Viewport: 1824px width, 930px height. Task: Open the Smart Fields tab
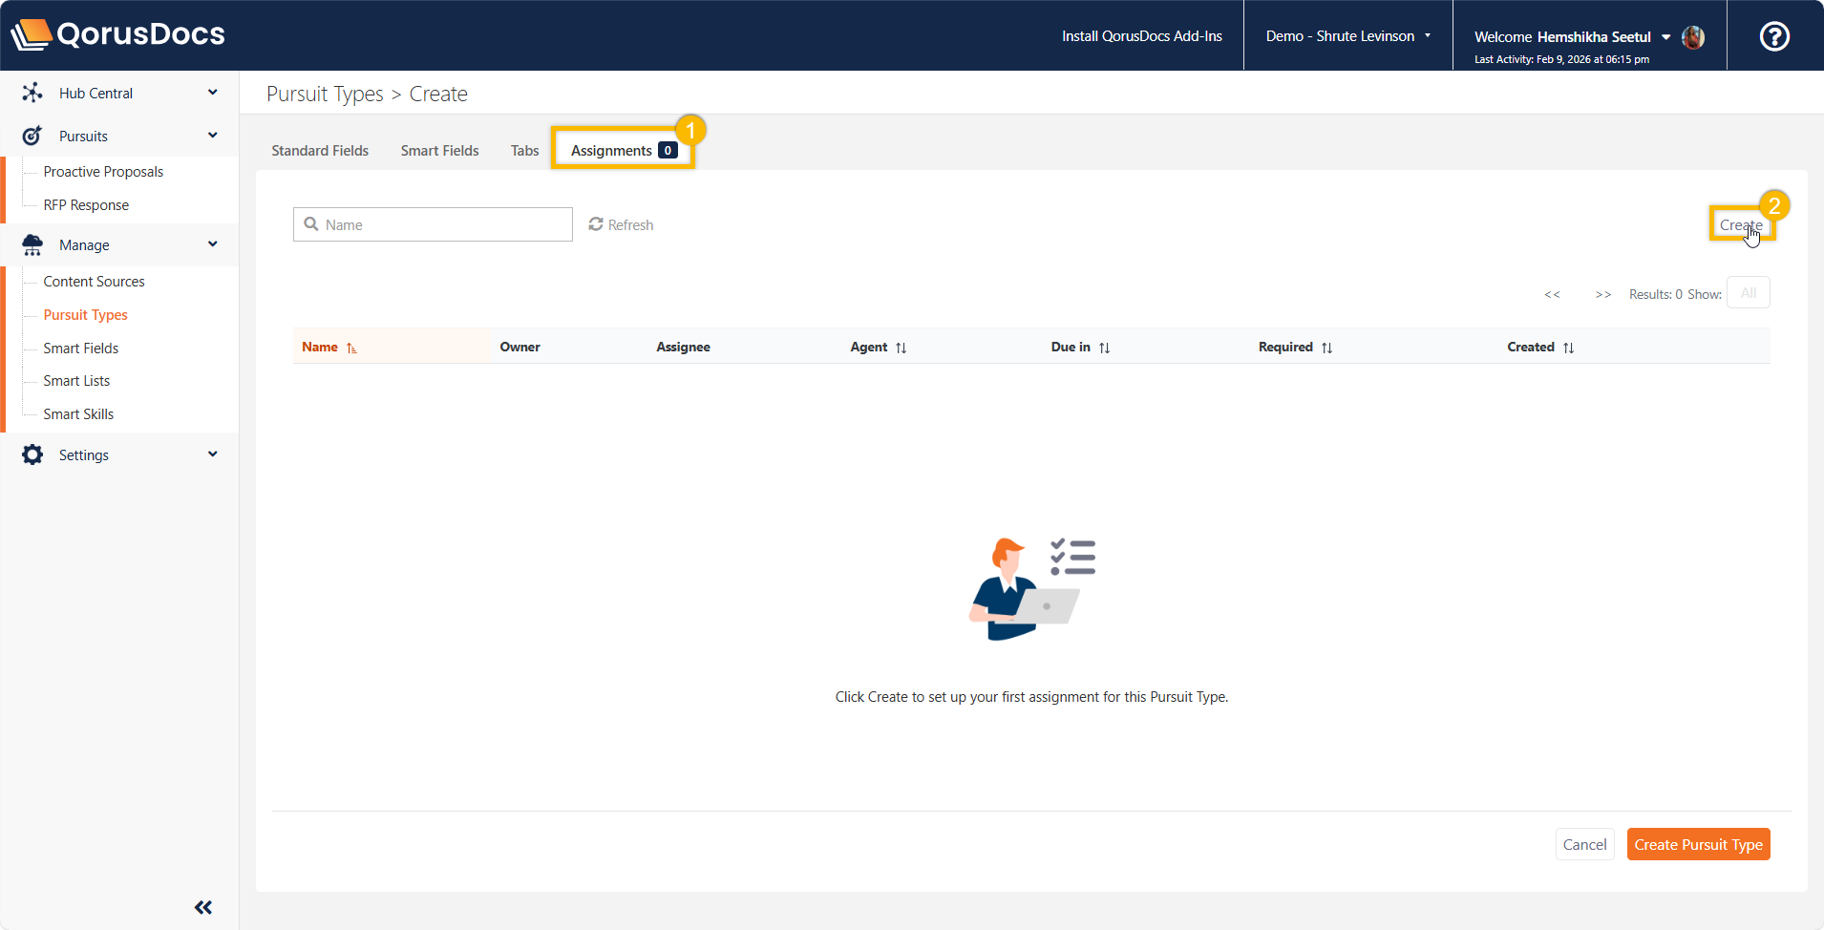click(x=439, y=151)
